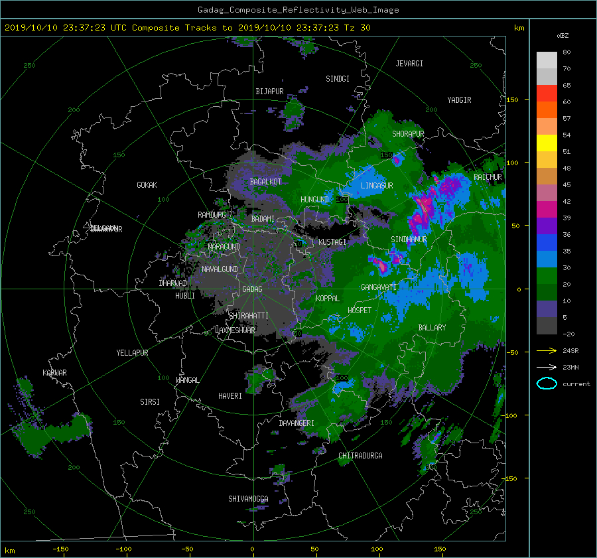Click the DAVANGERI city label
This screenshot has width=597, height=558.
pos(297,423)
